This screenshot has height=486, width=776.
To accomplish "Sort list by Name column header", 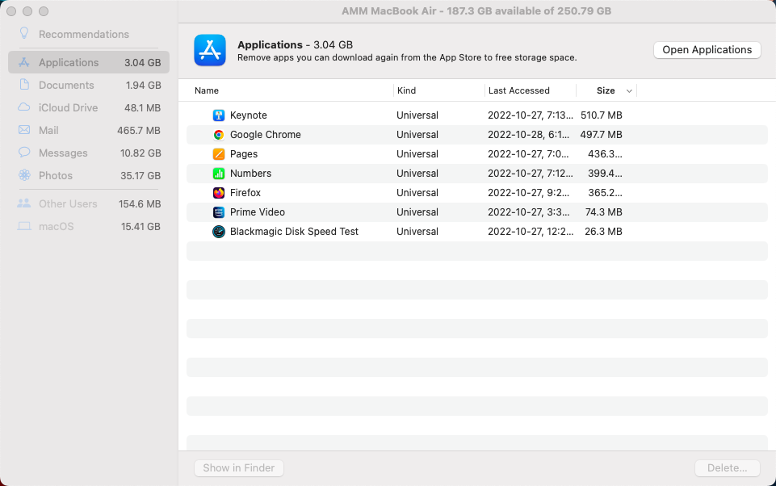I will (x=207, y=90).
